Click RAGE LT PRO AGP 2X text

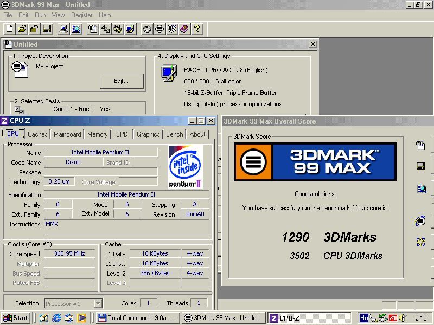click(226, 70)
